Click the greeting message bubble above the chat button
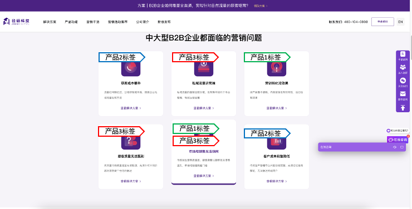This screenshot has width=412, height=209. (398, 130)
